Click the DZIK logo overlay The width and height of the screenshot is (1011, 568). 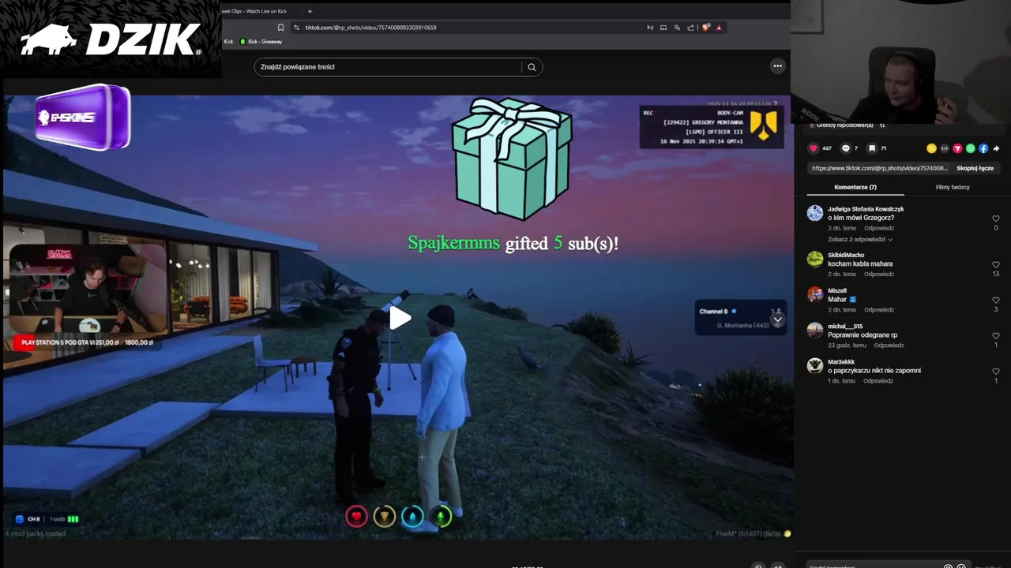point(111,39)
